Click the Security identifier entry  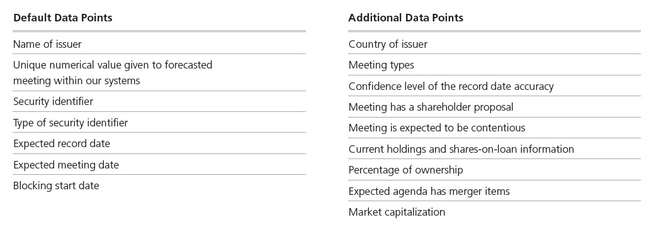pyautogui.click(x=159, y=101)
